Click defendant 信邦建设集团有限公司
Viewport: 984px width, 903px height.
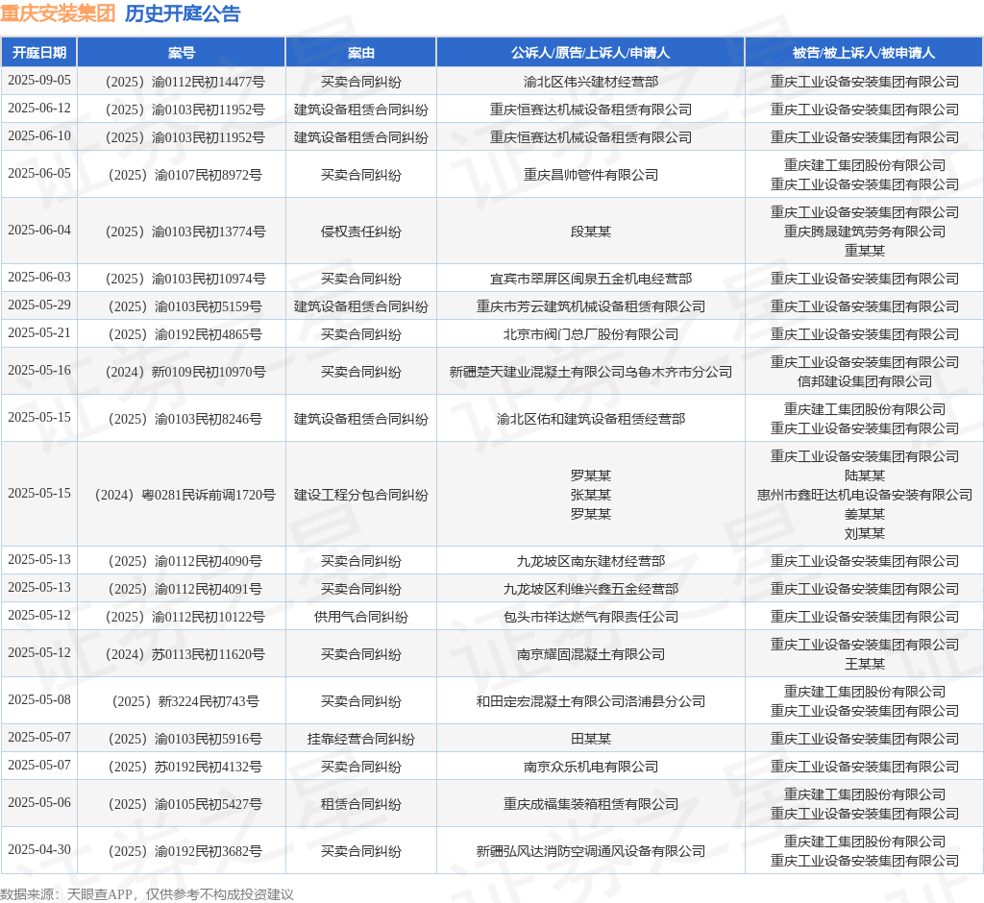[864, 381]
